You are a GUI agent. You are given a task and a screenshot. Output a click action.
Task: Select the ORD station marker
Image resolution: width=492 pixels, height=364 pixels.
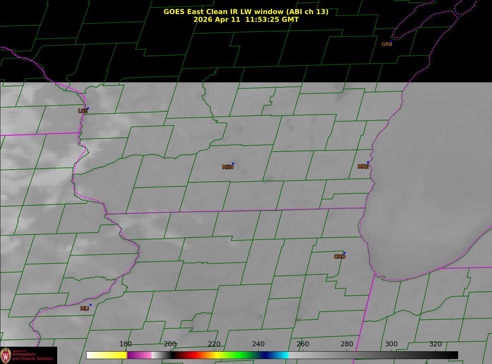click(344, 253)
